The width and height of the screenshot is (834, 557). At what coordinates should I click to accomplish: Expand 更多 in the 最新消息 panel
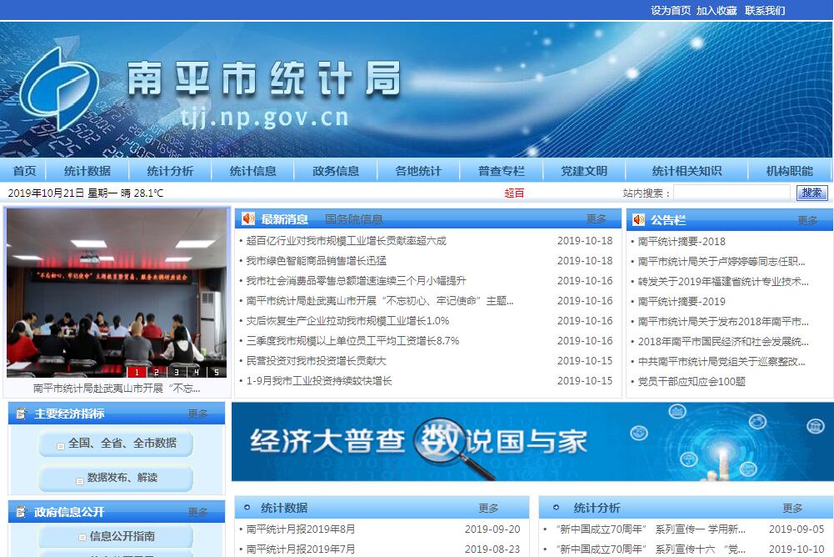click(597, 219)
